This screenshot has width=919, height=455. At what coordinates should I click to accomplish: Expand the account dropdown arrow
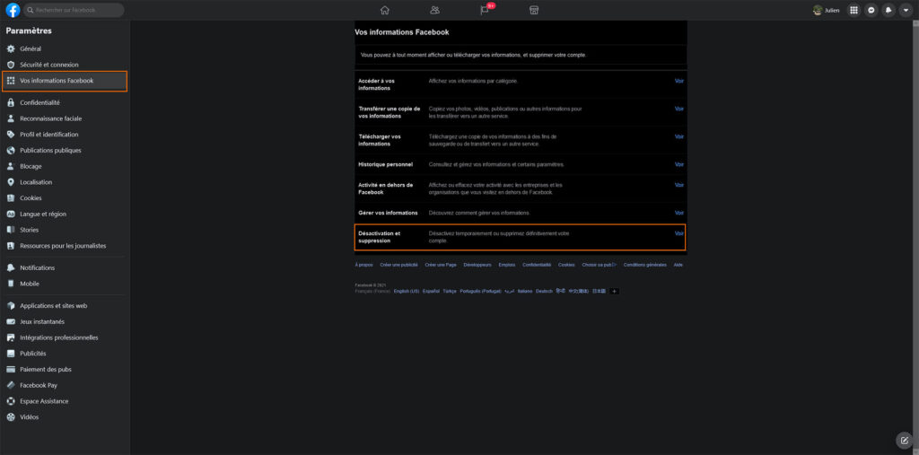906,10
